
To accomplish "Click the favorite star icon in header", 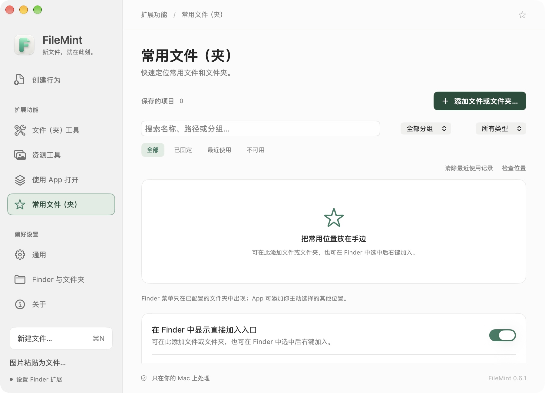I will click(x=522, y=15).
